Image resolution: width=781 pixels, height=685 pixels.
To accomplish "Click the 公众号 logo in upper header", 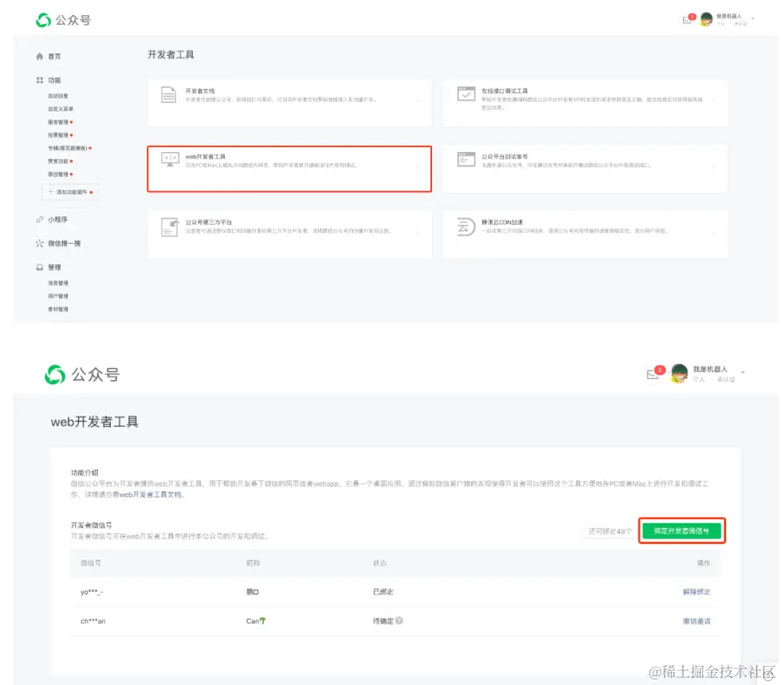I will (x=63, y=21).
